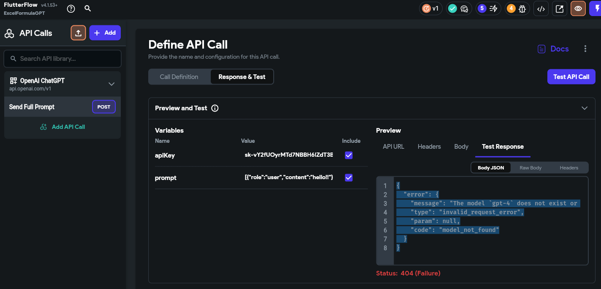Click the apiKey value field
This screenshot has width=601, height=289.
[x=289, y=155]
